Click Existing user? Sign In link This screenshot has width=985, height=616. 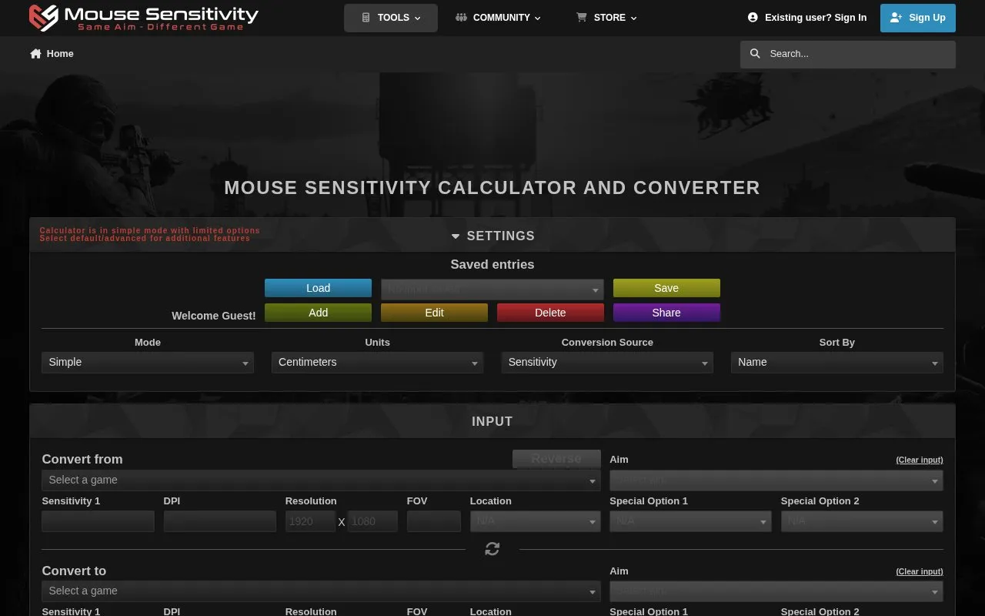click(807, 18)
